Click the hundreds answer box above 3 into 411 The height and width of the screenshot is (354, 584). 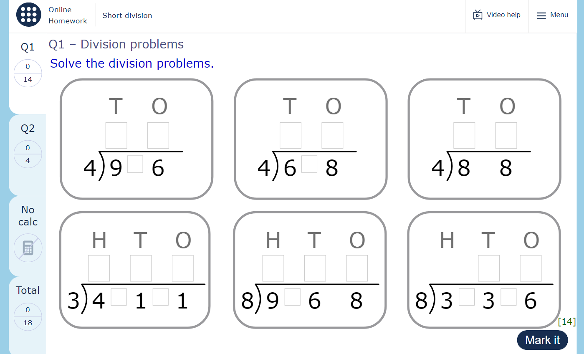coord(99,268)
